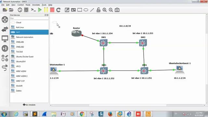
Task: Select WIN7 ASDM 2 template
Action: click(x=29, y=76)
